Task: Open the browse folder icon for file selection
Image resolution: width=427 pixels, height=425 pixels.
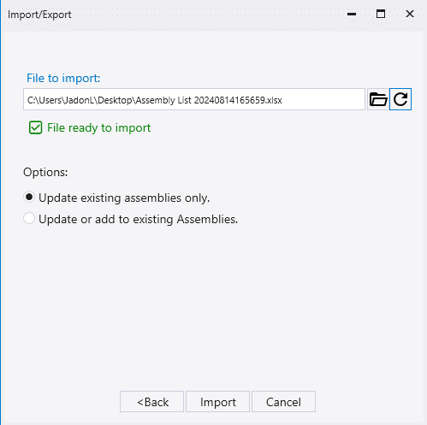Action: coord(378,99)
